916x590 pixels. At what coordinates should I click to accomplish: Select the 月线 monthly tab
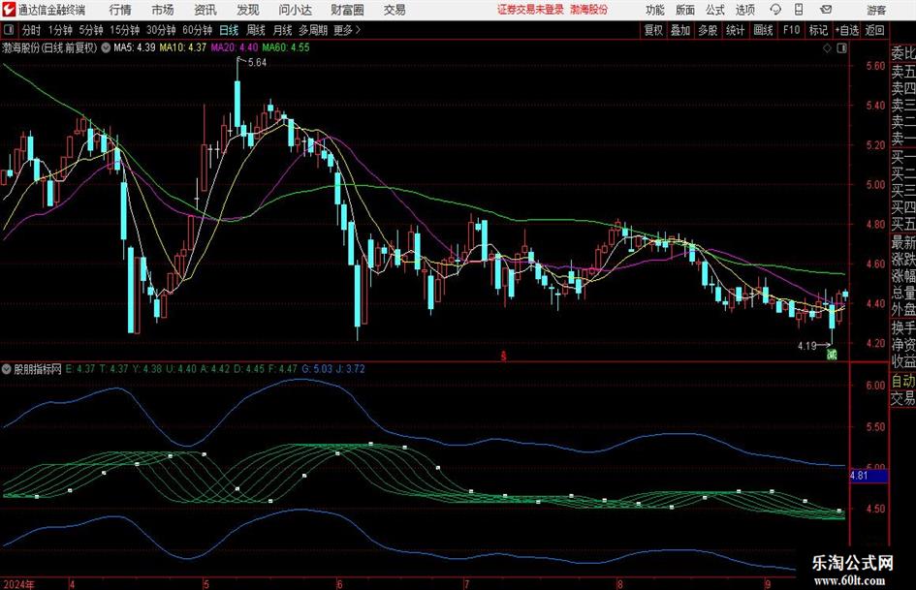[282, 30]
